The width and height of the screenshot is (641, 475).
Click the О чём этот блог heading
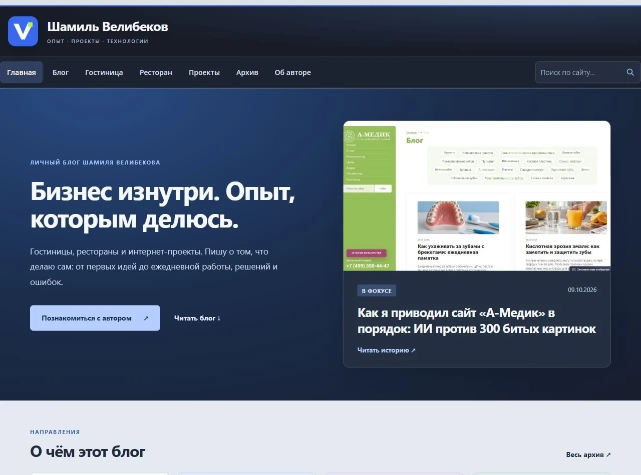point(88,452)
